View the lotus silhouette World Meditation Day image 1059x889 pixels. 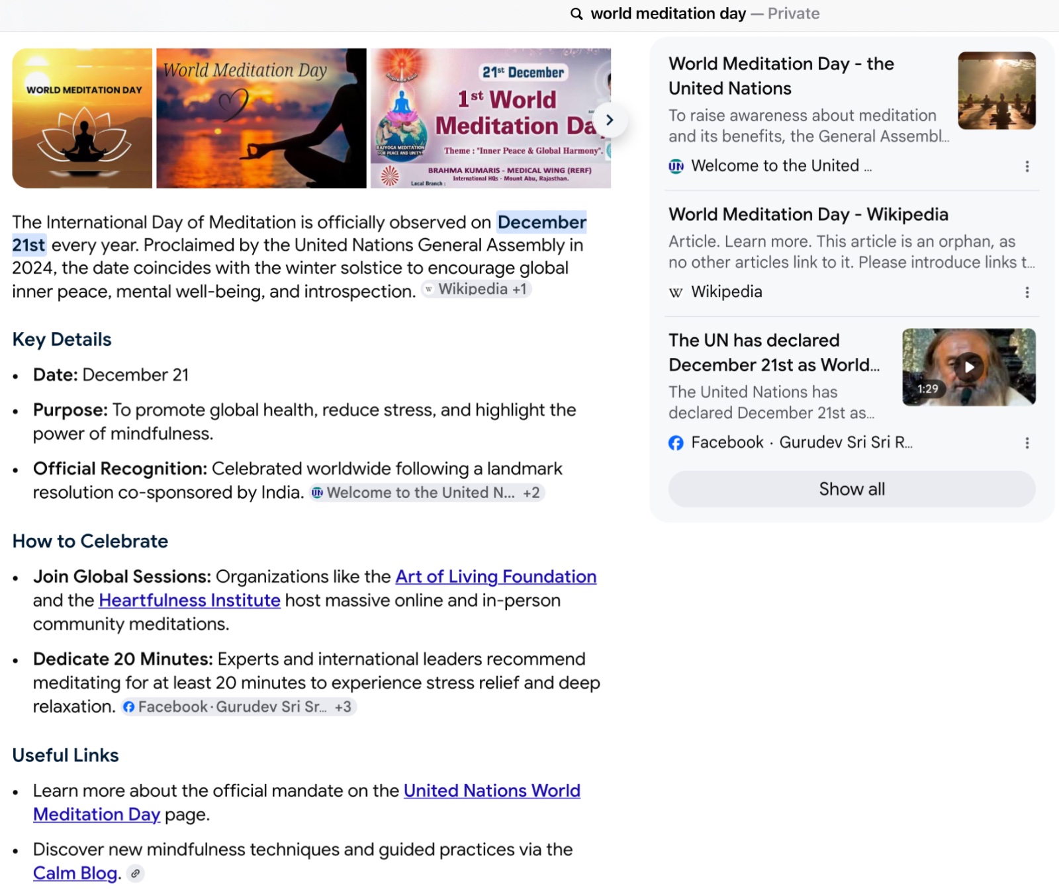(x=82, y=118)
